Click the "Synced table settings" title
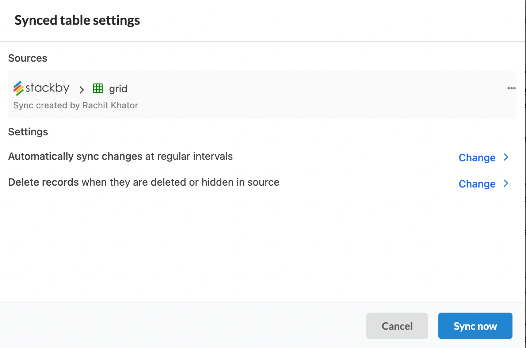Image resolution: width=526 pixels, height=348 pixels. pos(77,20)
